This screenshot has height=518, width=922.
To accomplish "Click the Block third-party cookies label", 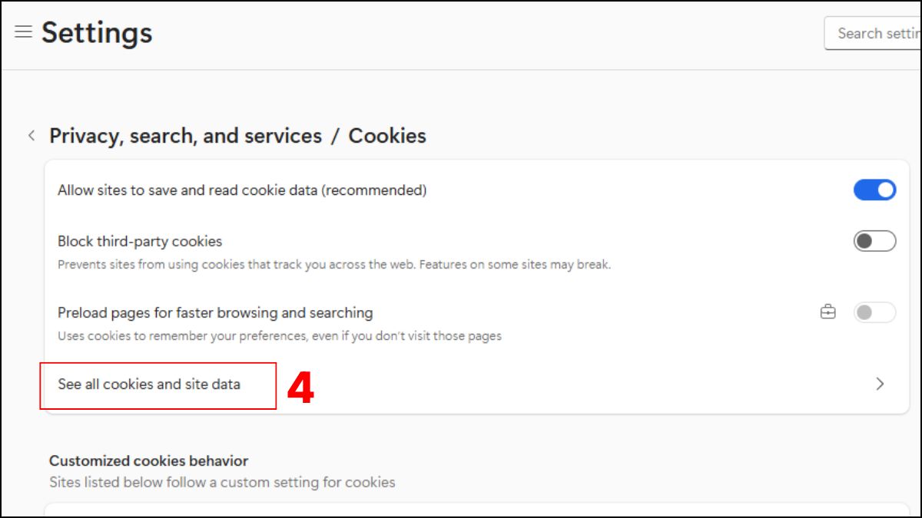I will pyautogui.click(x=139, y=240).
